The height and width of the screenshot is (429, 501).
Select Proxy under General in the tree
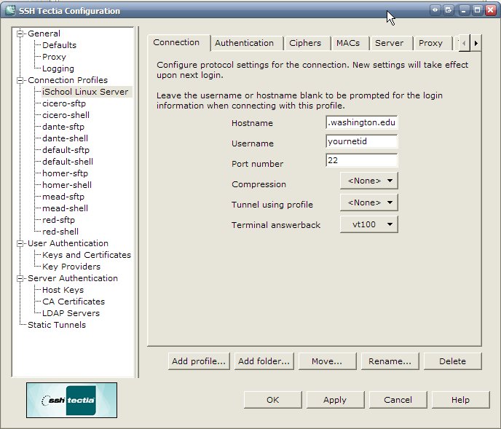click(x=54, y=57)
